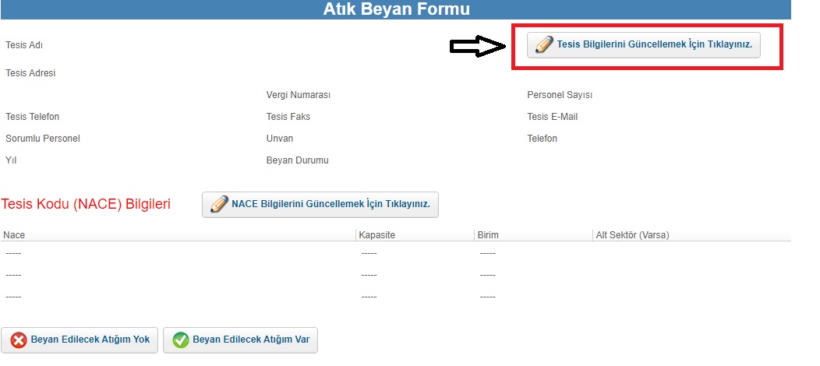Screen dimensions: 820x366
Task: Click the pencil icon beside Tesis Bilgilerini Güncellemek
Action: (x=544, y=45)
